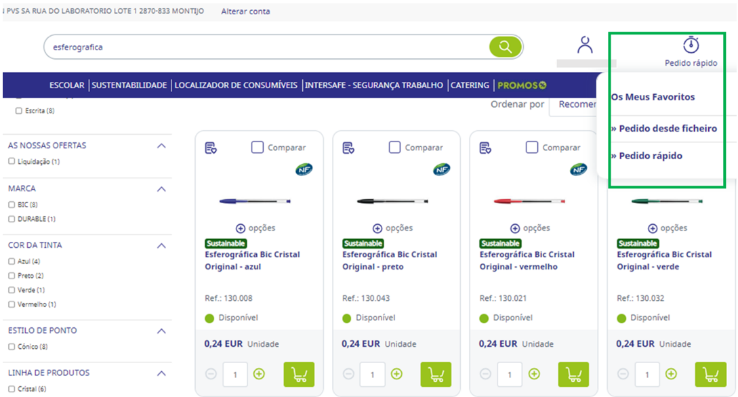Image resolution: width=738 pixels, height=397 pixels.
Task: Tick Comparar for the preto pen
Action: [x=395, y=147]
